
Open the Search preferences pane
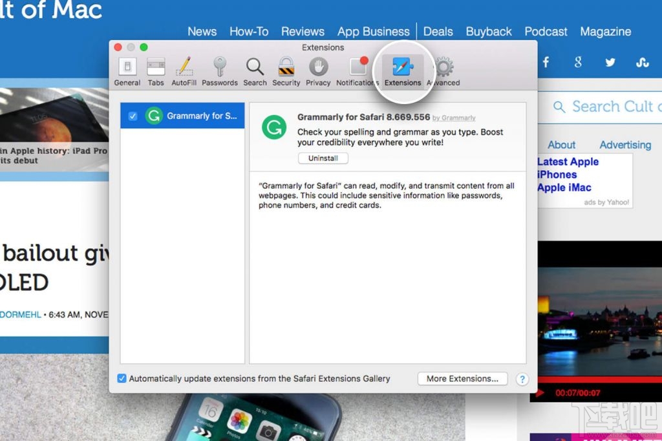[x=255, y=71]
